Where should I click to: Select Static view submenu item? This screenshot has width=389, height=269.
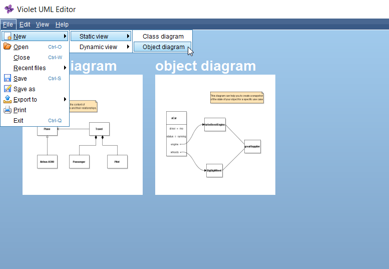pos(101,36)
